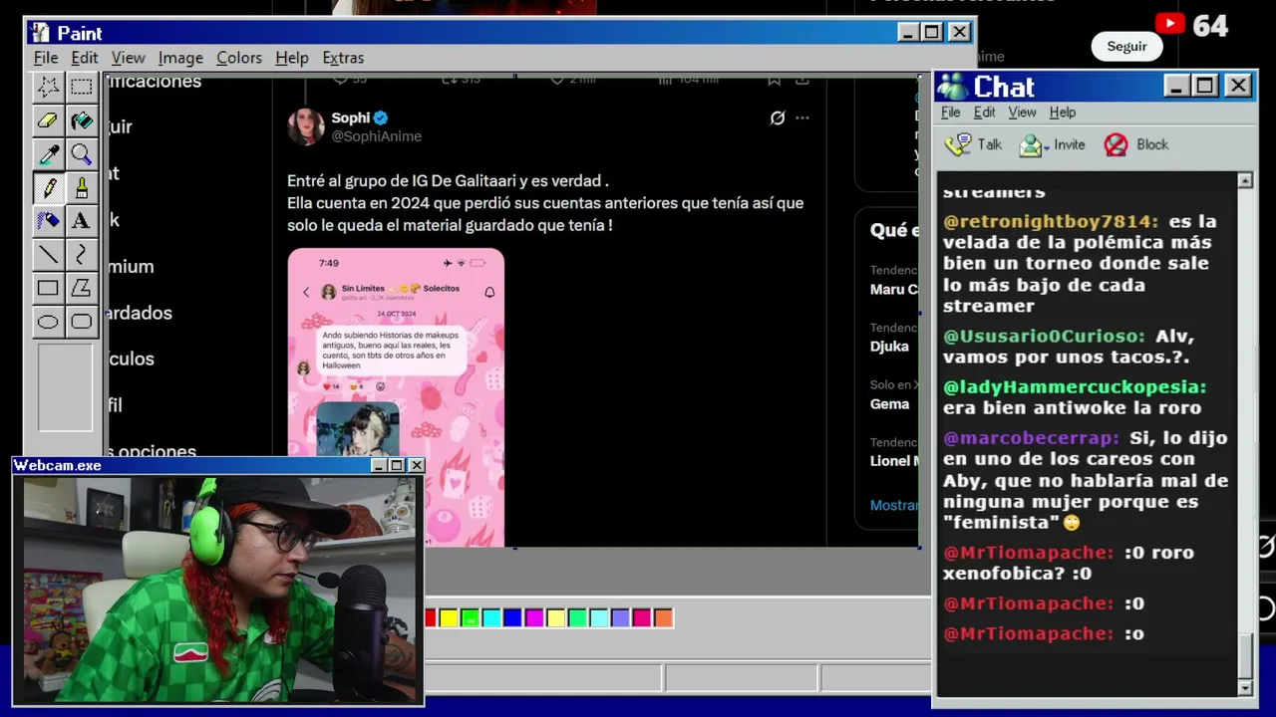The height and width of the screenshot is (717, 1276).
Task: Pick the crimson pink color swatch
Action: point(641,618)
